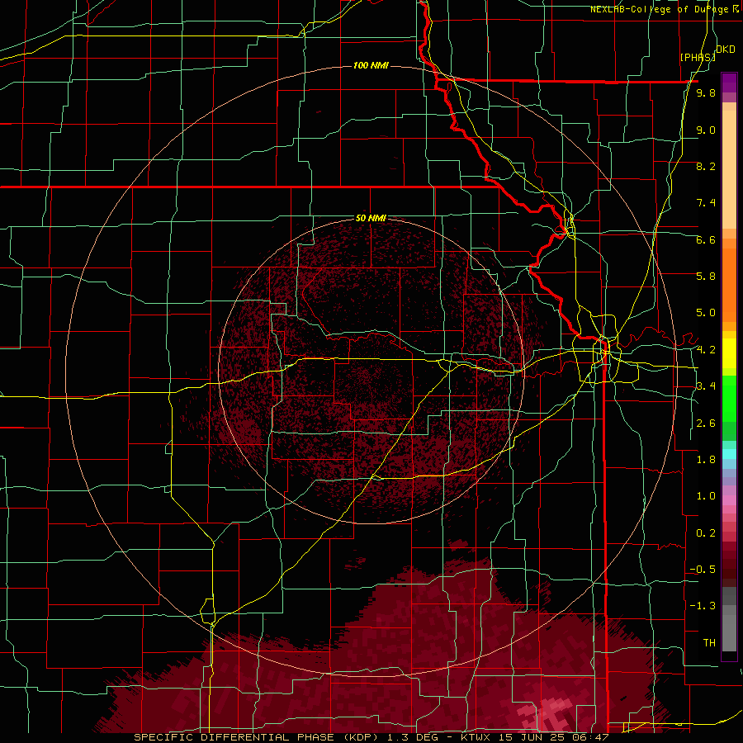Click the peach color bar segment near 8.2
This screenshot has width=743, height=743.
[729, 169]
